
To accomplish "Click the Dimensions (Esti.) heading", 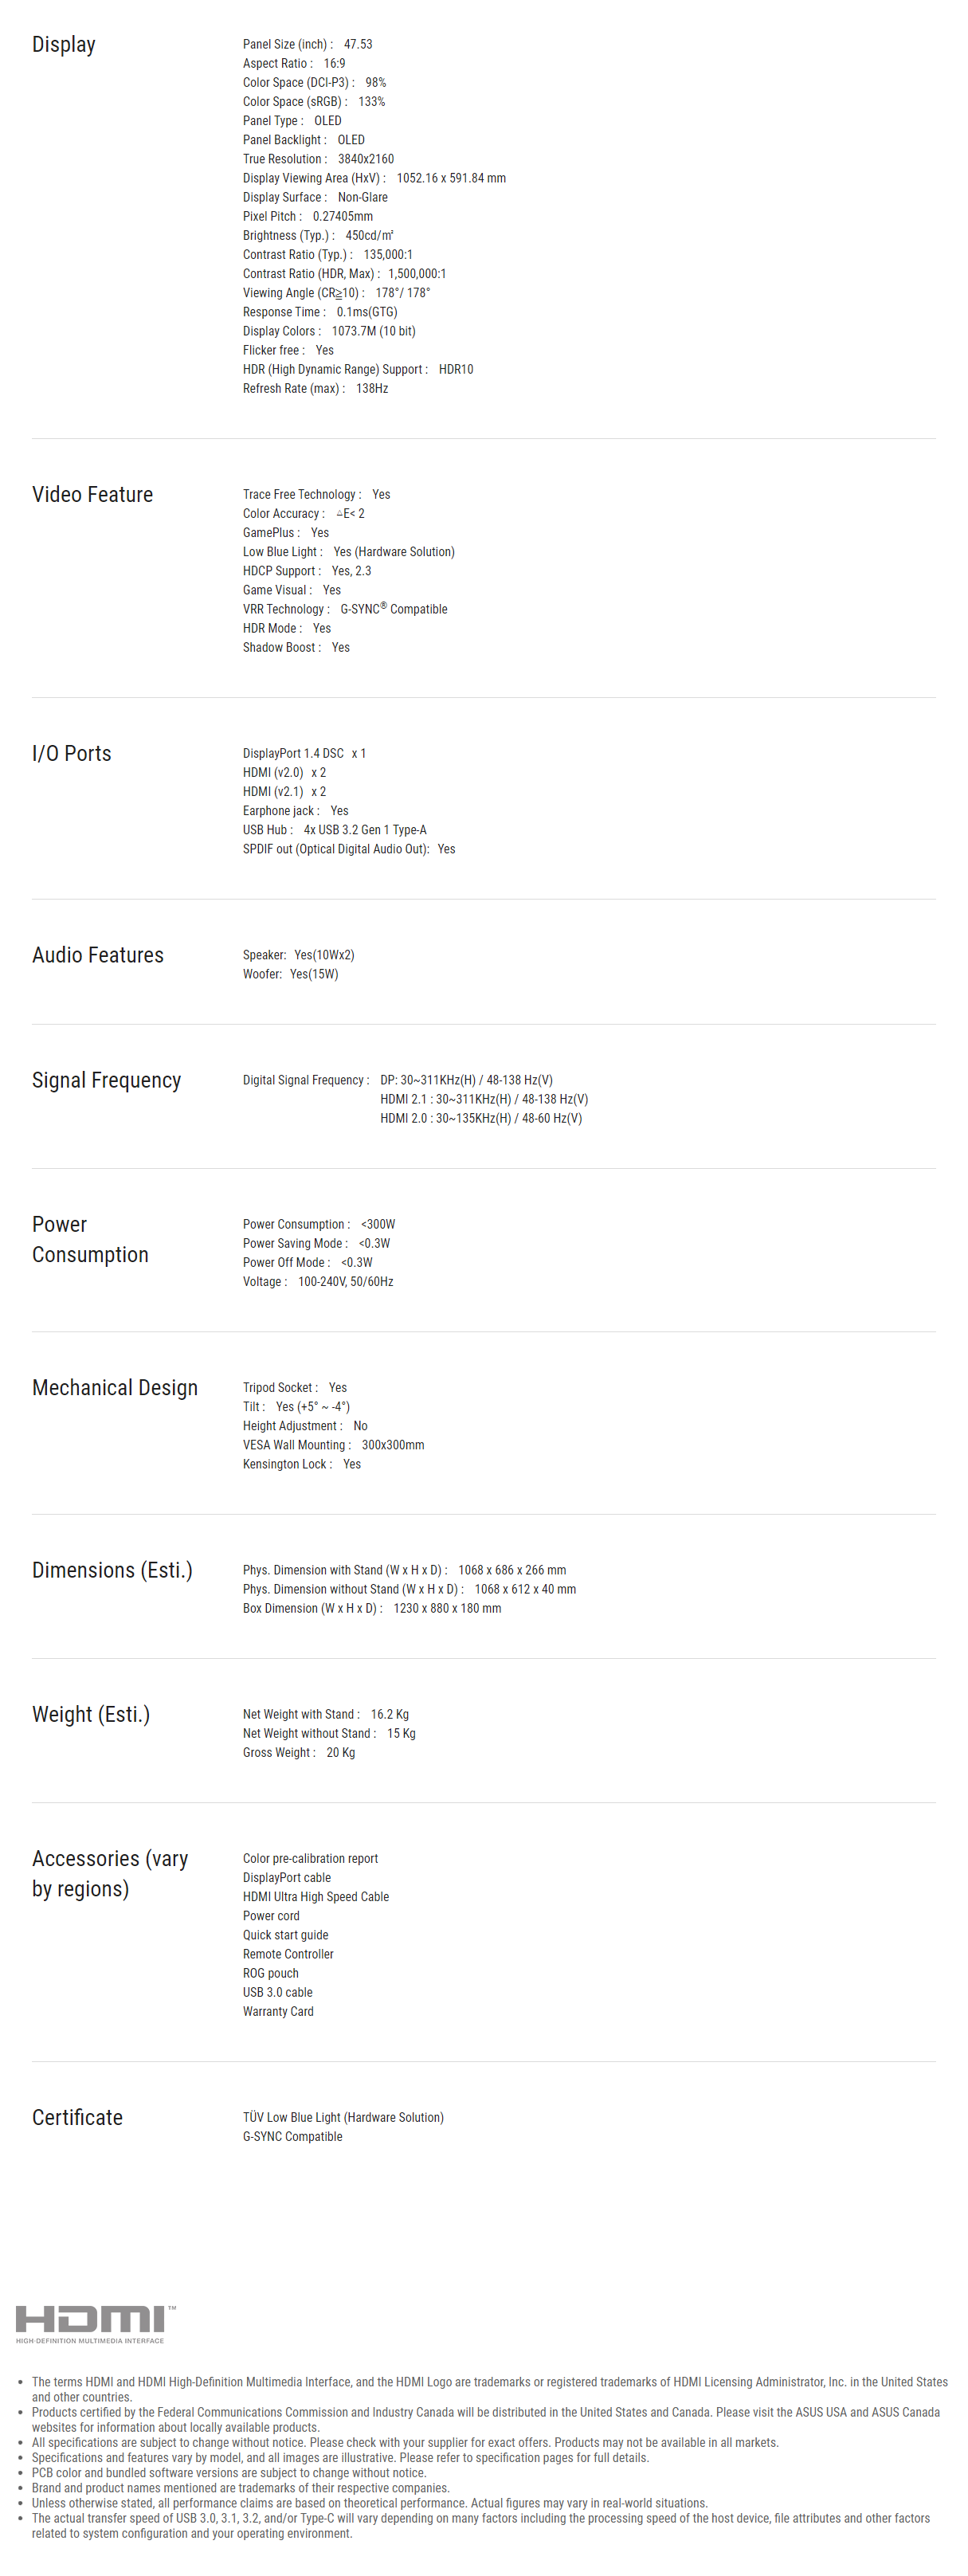I will click(x=112, y=1570).
